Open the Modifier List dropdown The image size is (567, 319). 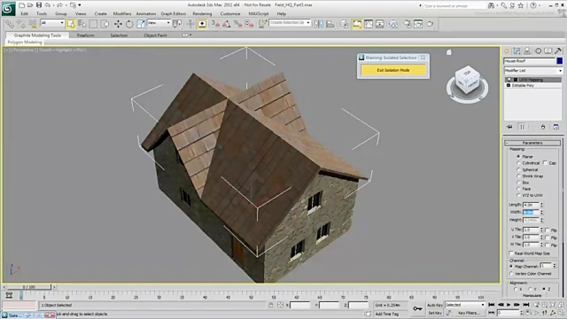coord(532,71)
